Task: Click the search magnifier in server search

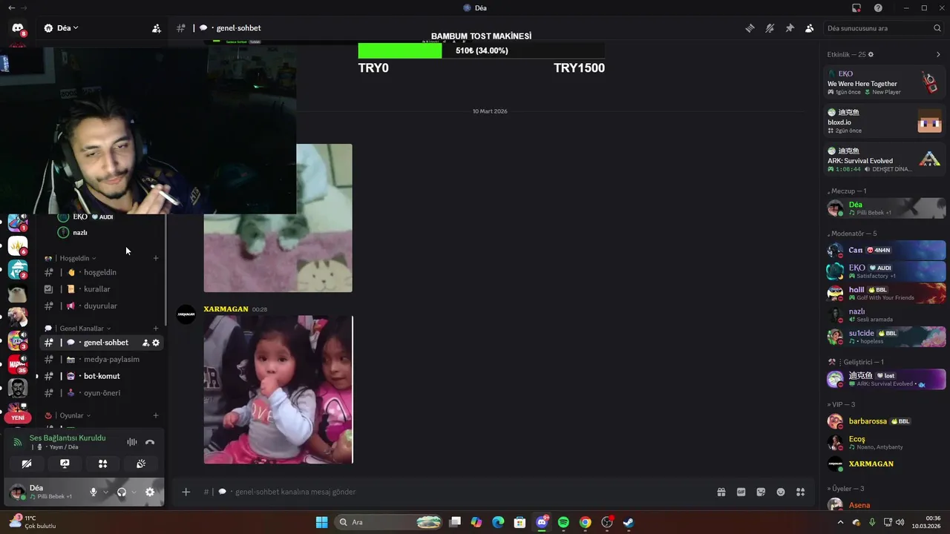Action: pyautogui.click(x=937, y=28)
